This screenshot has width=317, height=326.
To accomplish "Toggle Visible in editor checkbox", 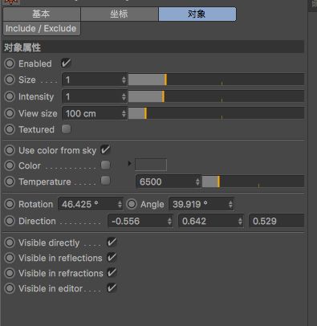I will pos(112,288).
